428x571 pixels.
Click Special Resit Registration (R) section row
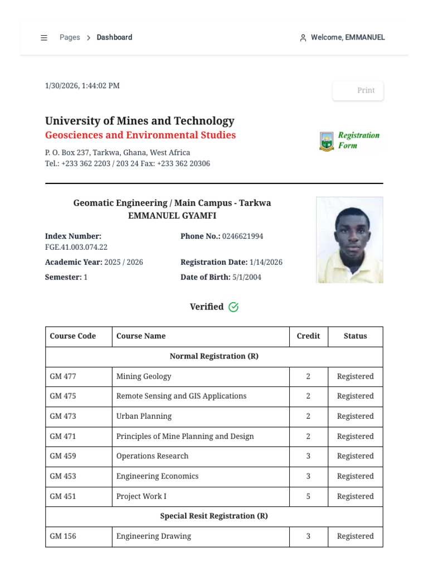click(x=214, y=516)
